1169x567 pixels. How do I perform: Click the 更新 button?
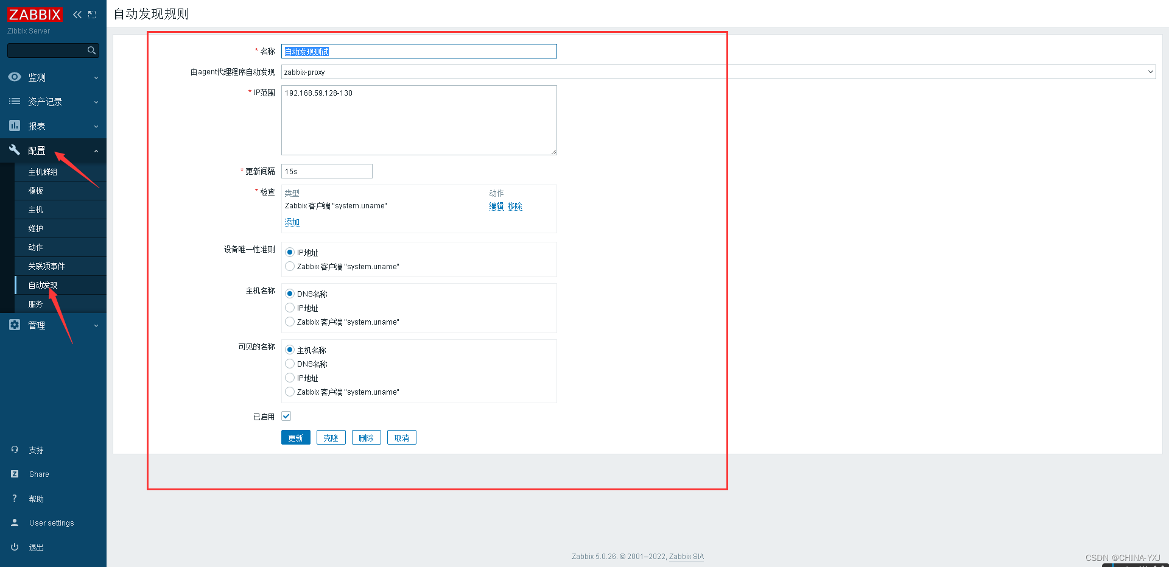296,437
